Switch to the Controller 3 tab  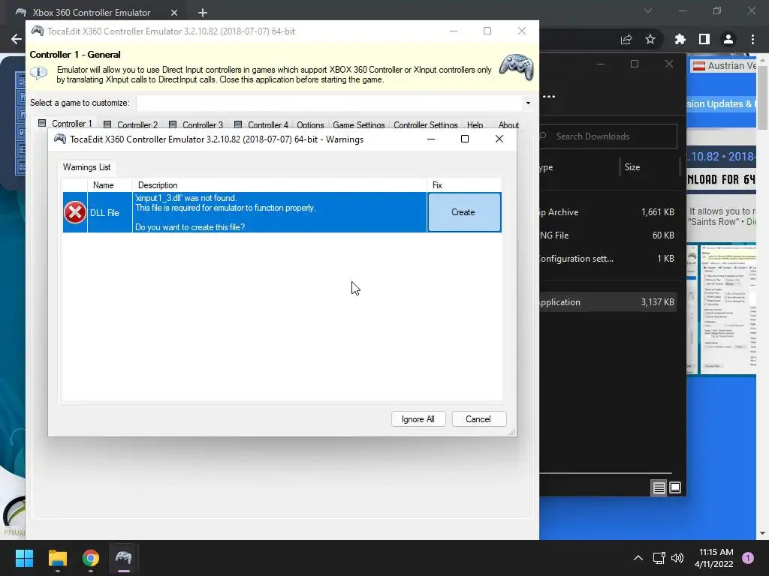coord(196,125)
